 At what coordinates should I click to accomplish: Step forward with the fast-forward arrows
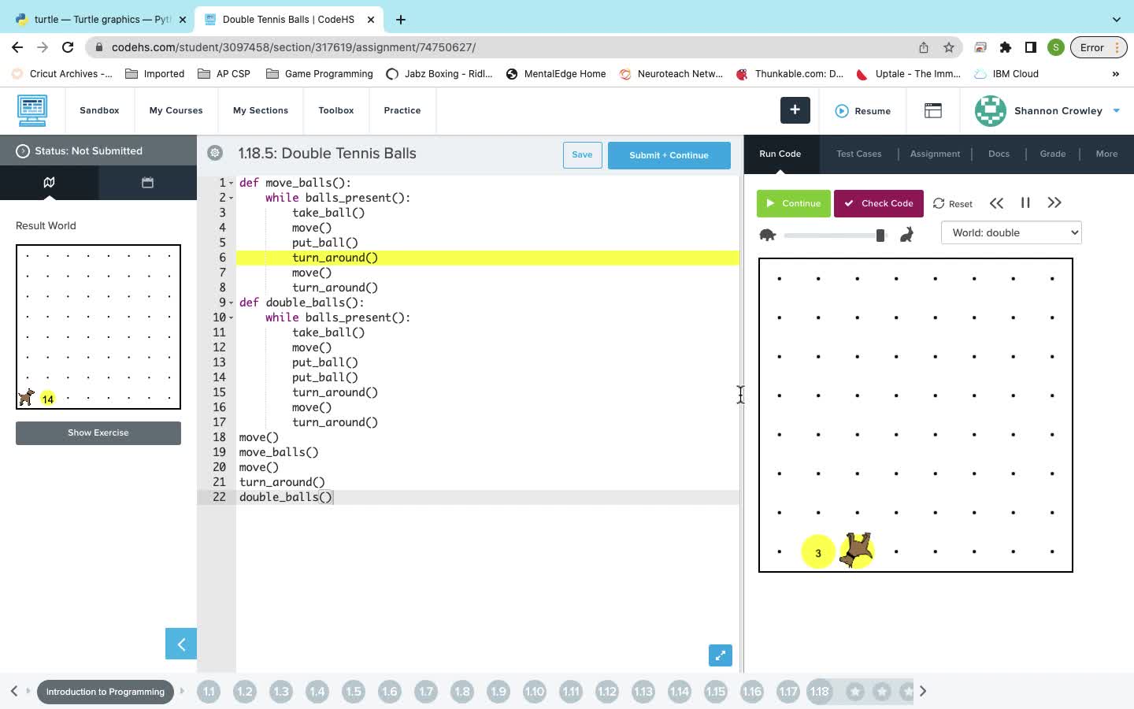tap(1054, 203)
